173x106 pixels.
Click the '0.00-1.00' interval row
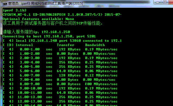60,49
